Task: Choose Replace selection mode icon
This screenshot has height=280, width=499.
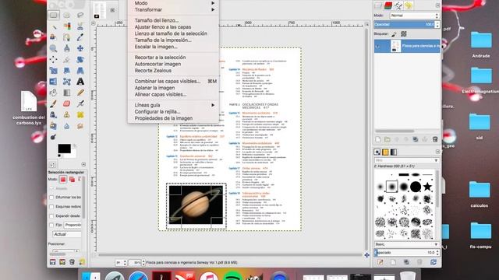Action: point(63,180)
